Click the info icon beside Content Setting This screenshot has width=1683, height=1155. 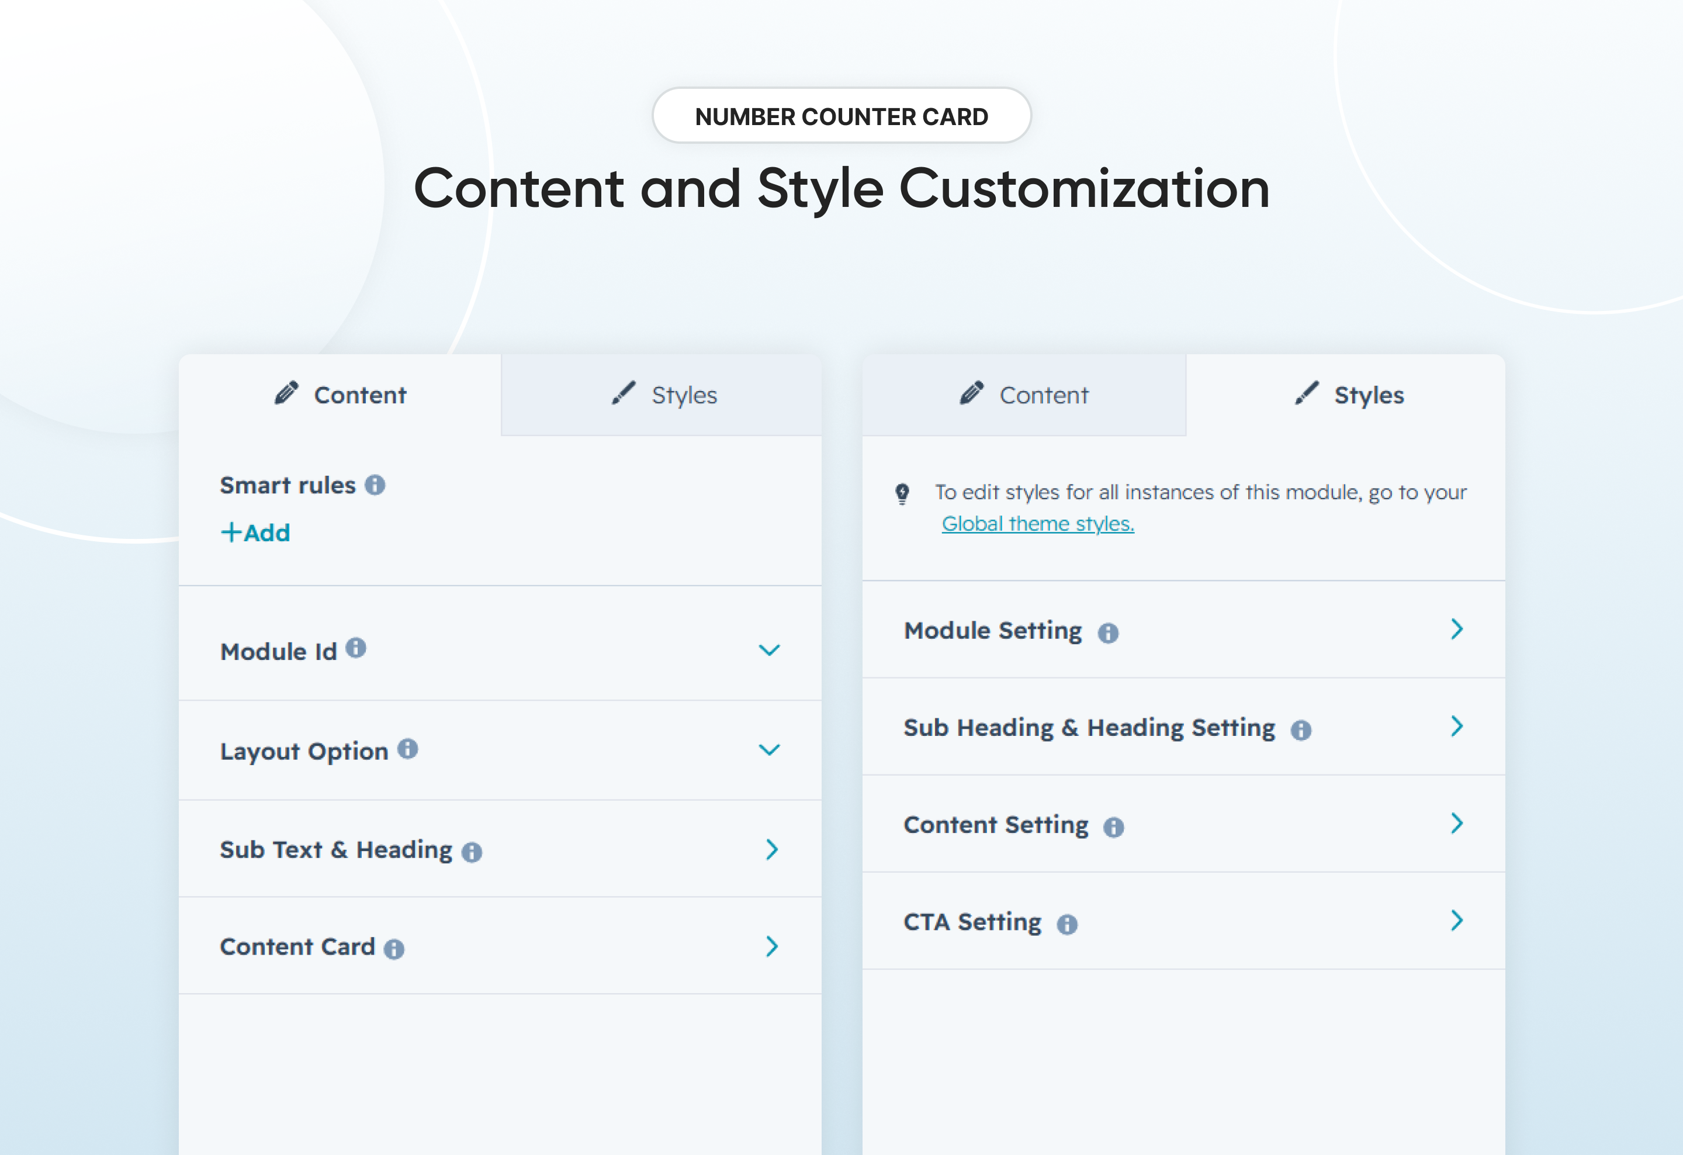click(1114, 827)
